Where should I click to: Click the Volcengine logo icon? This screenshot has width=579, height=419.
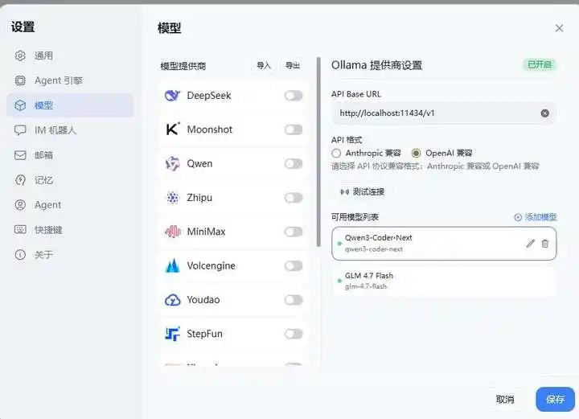tap(172, 265)
